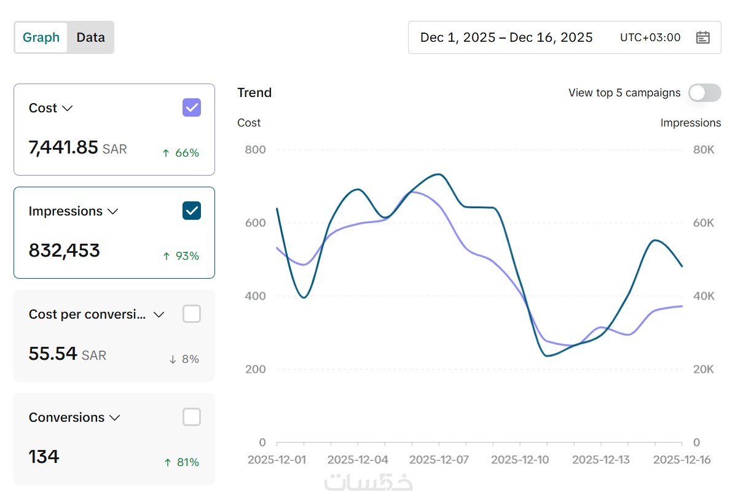The image size is (738, 501).
Task: Click the 2025-12-10 point on the chart axis
Action: tap(520, 460)
